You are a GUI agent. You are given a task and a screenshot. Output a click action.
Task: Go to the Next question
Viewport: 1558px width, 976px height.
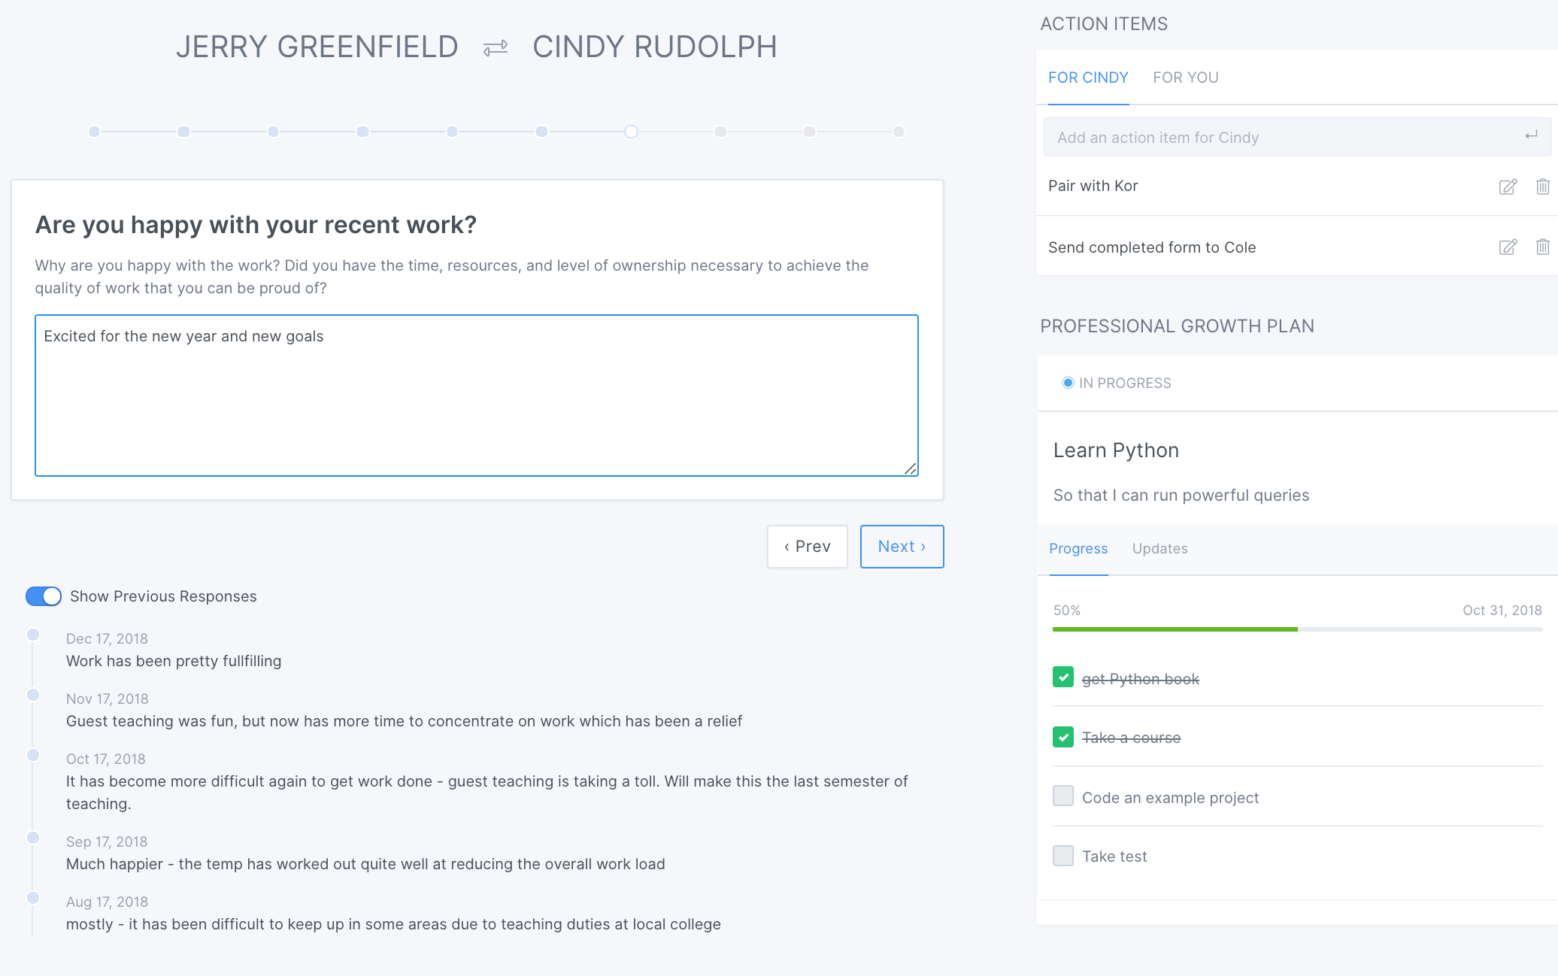click(x=902, y=547)
